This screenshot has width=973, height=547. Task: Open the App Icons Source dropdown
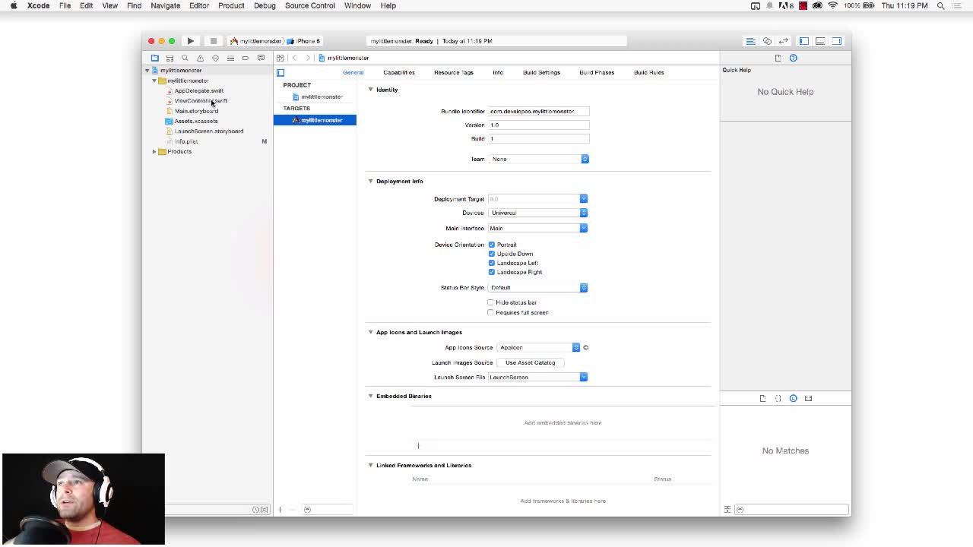click(x=538, y=347)
